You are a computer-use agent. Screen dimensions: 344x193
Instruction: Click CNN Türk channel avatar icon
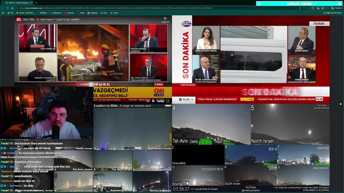19,20
